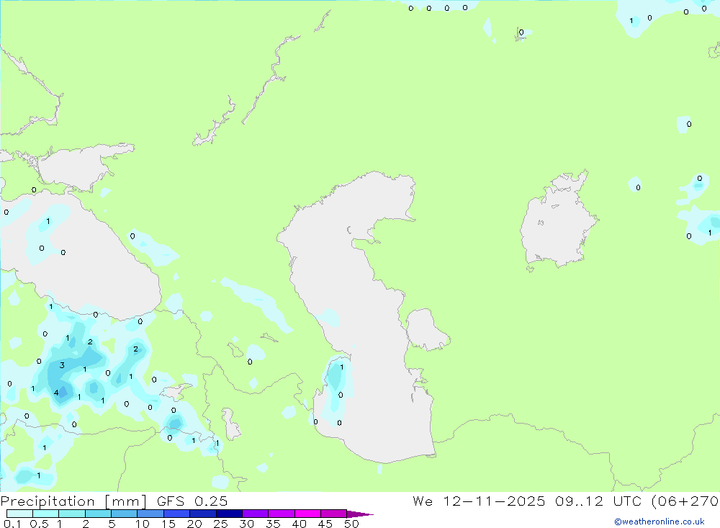
Task: Click the "(06+270" forecast offset text
Action: (x=685, y=501)
